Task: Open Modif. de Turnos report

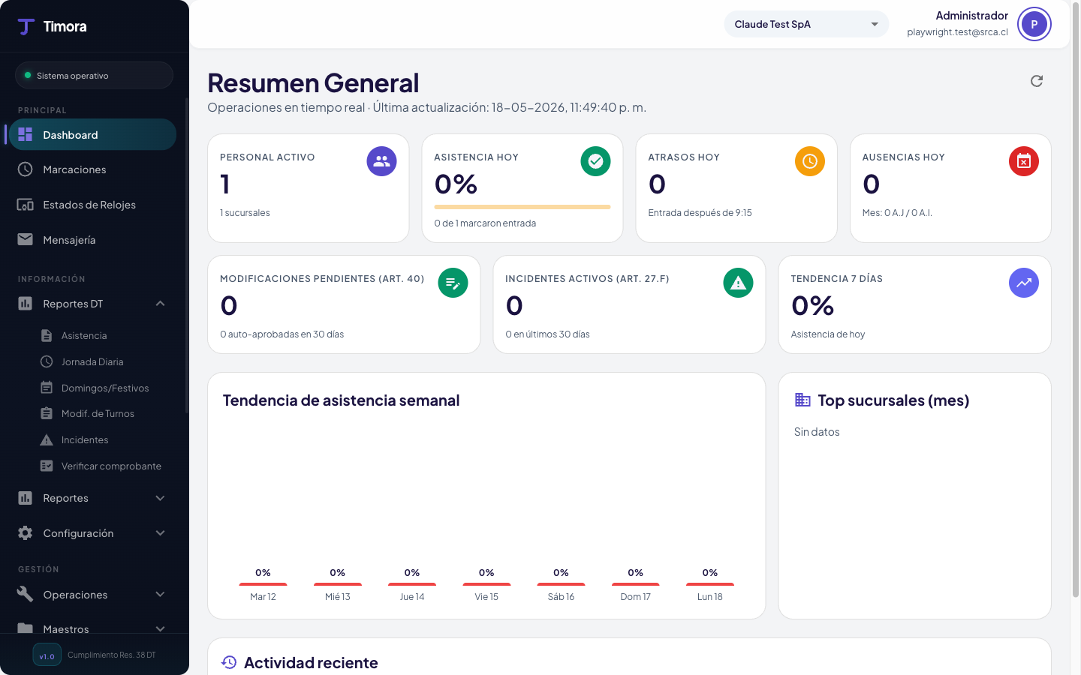Action: [98, 413]
